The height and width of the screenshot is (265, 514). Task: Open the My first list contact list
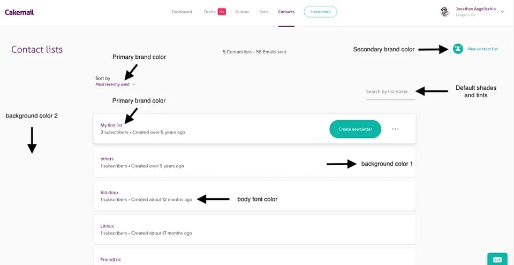[111, 125]
